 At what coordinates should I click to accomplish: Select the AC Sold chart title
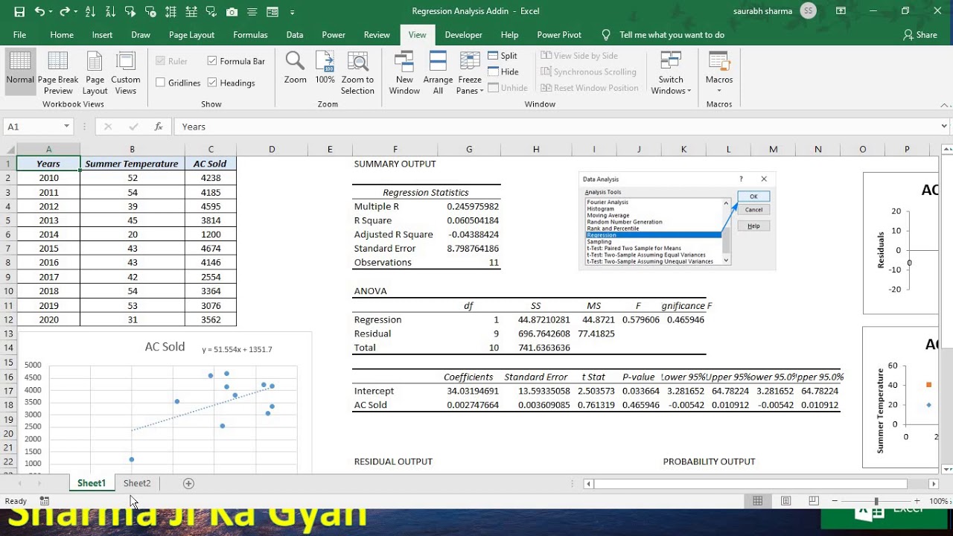click(x=165, y=346)
